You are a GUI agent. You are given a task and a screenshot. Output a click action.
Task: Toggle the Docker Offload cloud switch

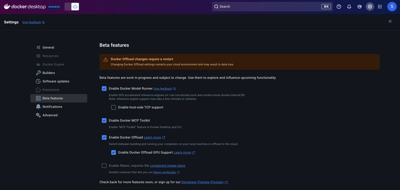click(x=71, y=6)
